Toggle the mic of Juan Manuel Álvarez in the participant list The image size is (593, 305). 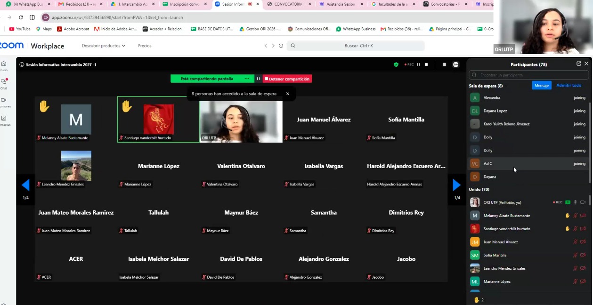575,242
